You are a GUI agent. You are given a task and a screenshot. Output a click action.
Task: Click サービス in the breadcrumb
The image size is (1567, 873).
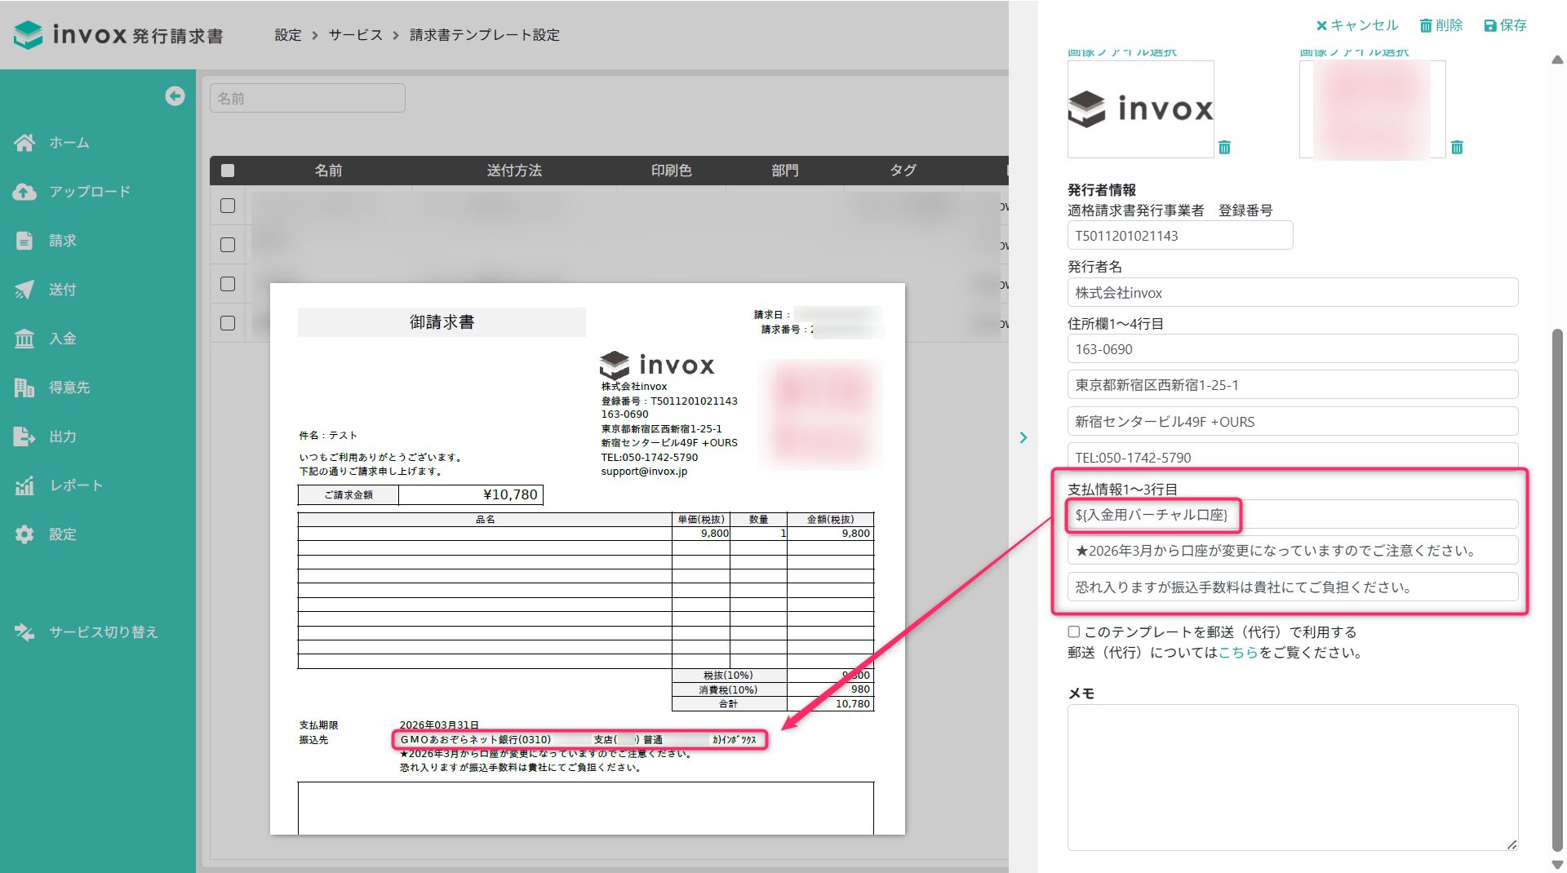click(x=355, y=35)
